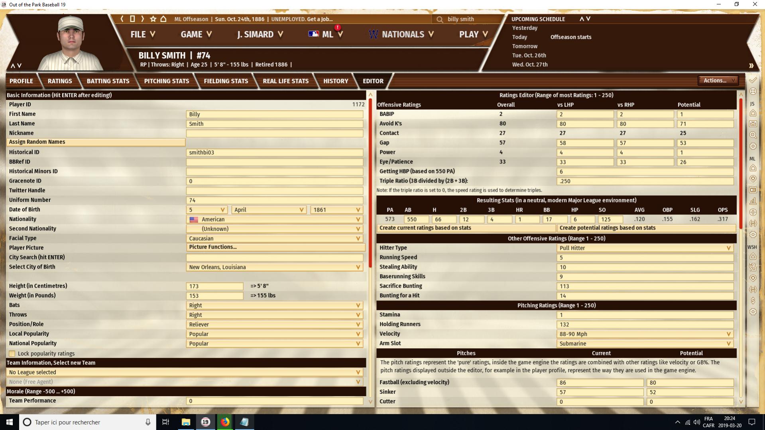Open the birth year dropdown showing 1861
765x430 pixels.
[x=336, y=210]
